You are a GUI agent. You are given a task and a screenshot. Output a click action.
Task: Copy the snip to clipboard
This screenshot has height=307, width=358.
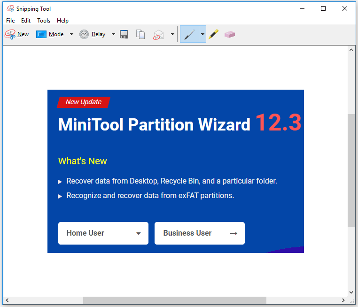pos(140,34)
